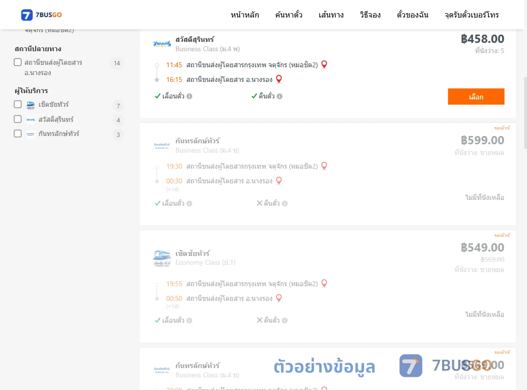The image size is (527, 390).
Task: Click ผู้ให้บริการ filter heading
Action: pyautogui.click(x=31, y=91)
